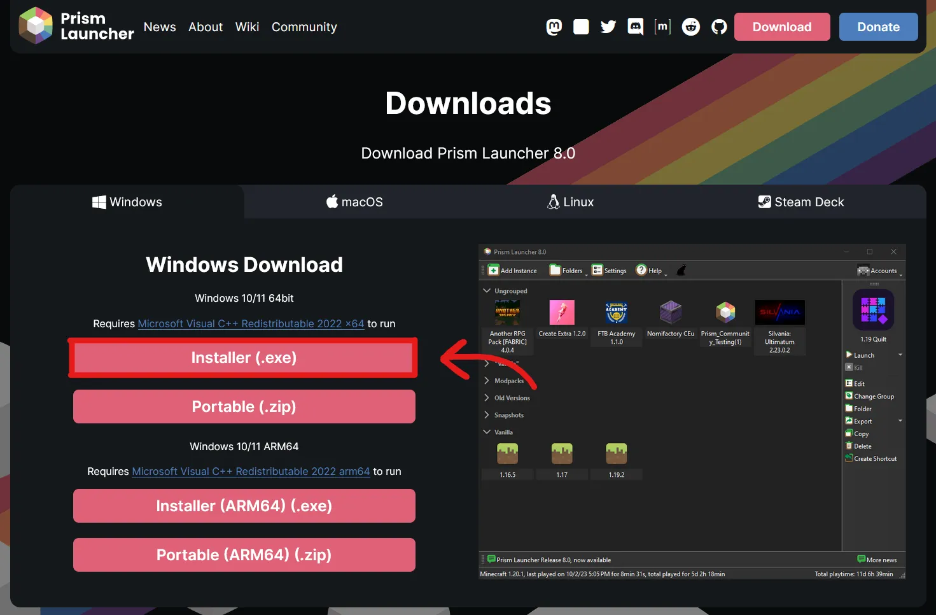Click Add Instance in launcher screenshot
The width and height of the screenshot is (936, 615).
tap(512, 271)
